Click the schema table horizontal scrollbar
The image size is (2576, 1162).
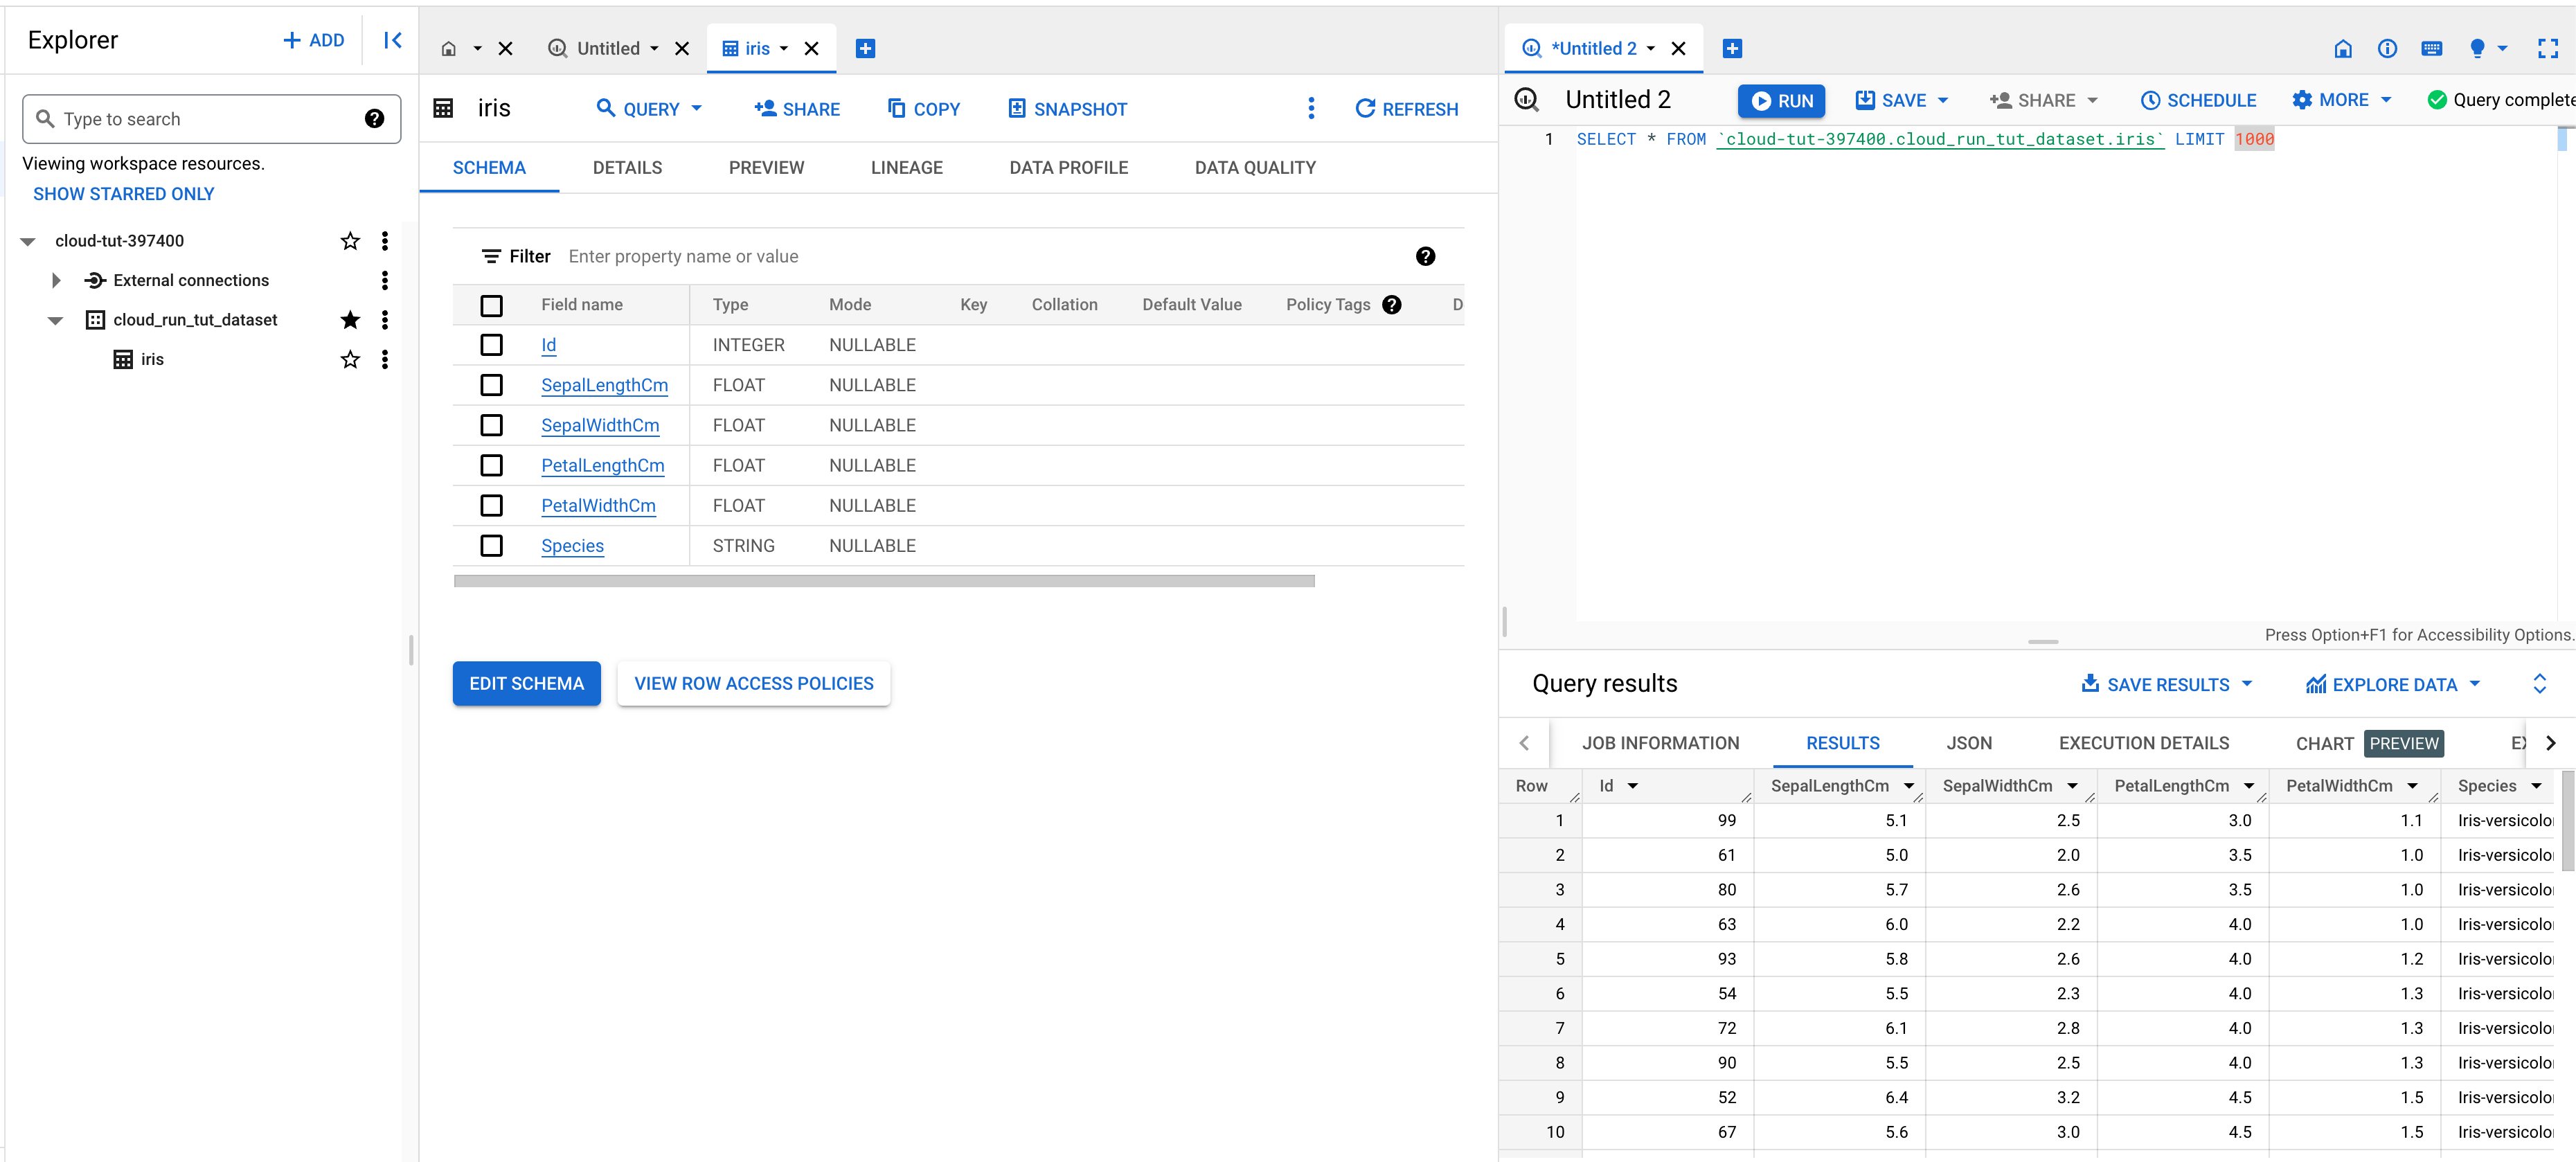click(884, 581)
